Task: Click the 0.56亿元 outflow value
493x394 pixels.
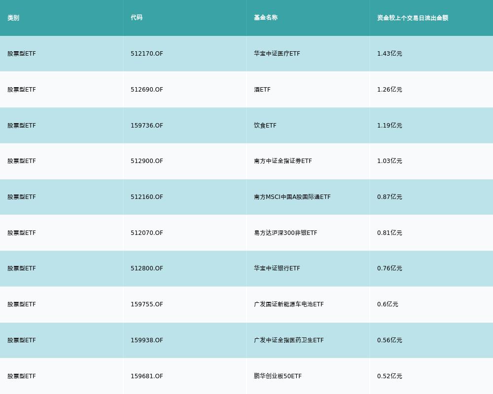Action: tap(389, 340)
